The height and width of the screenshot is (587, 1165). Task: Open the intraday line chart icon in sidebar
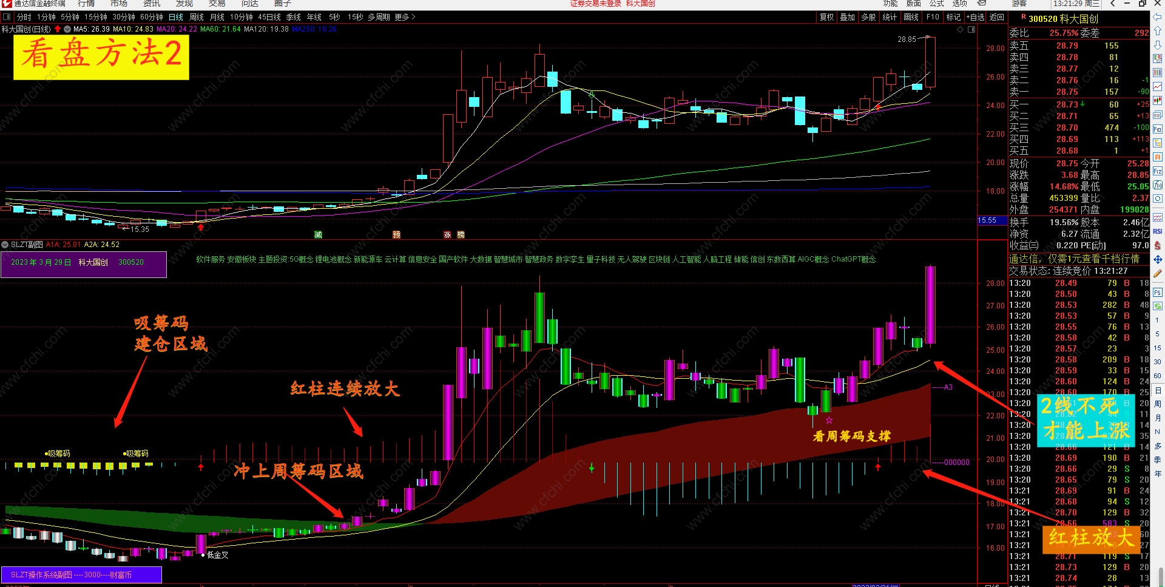(1158, 87)
